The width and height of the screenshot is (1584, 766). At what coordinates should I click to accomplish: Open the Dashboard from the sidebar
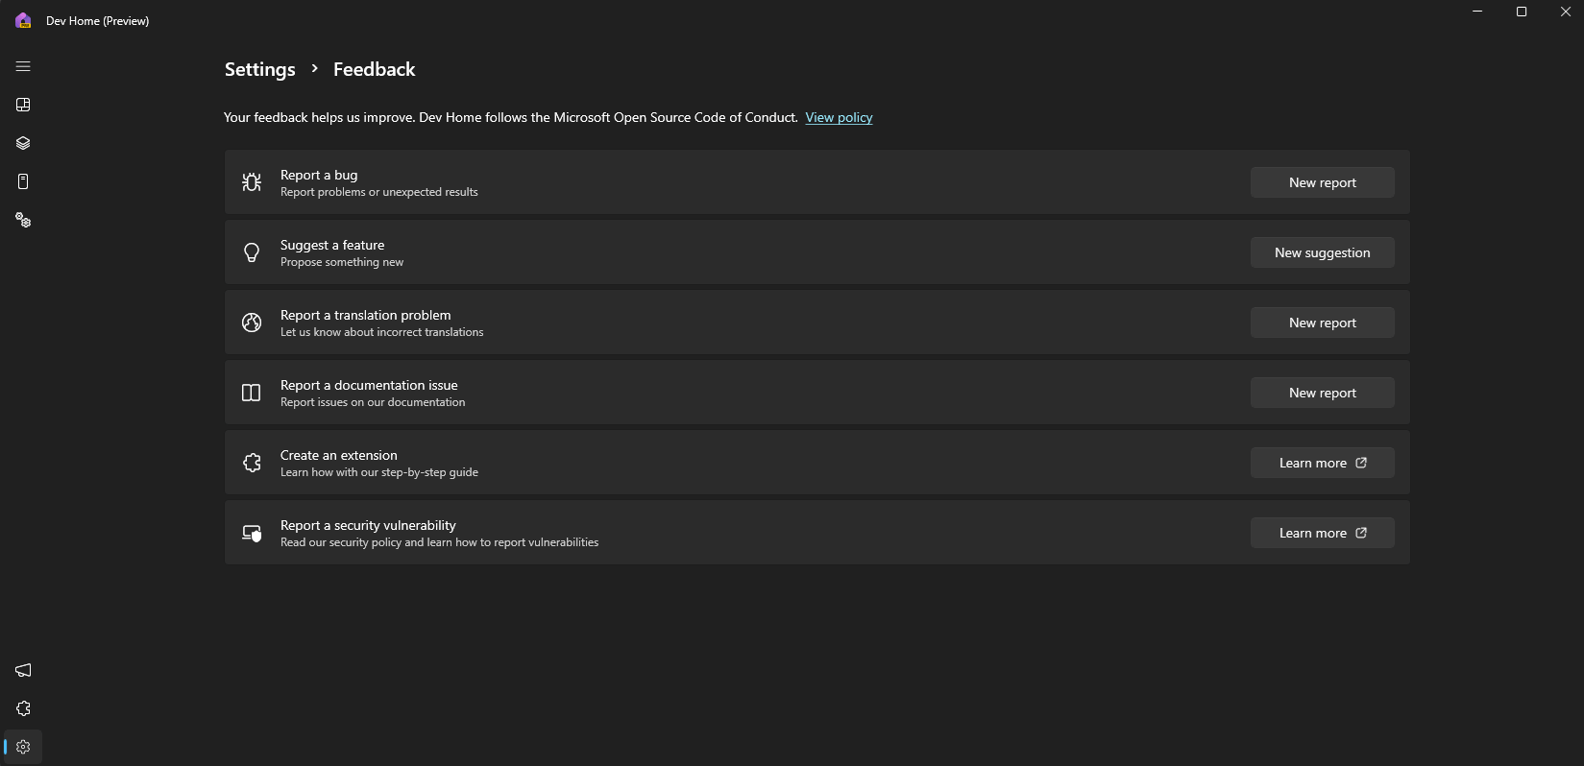[23, 105]
